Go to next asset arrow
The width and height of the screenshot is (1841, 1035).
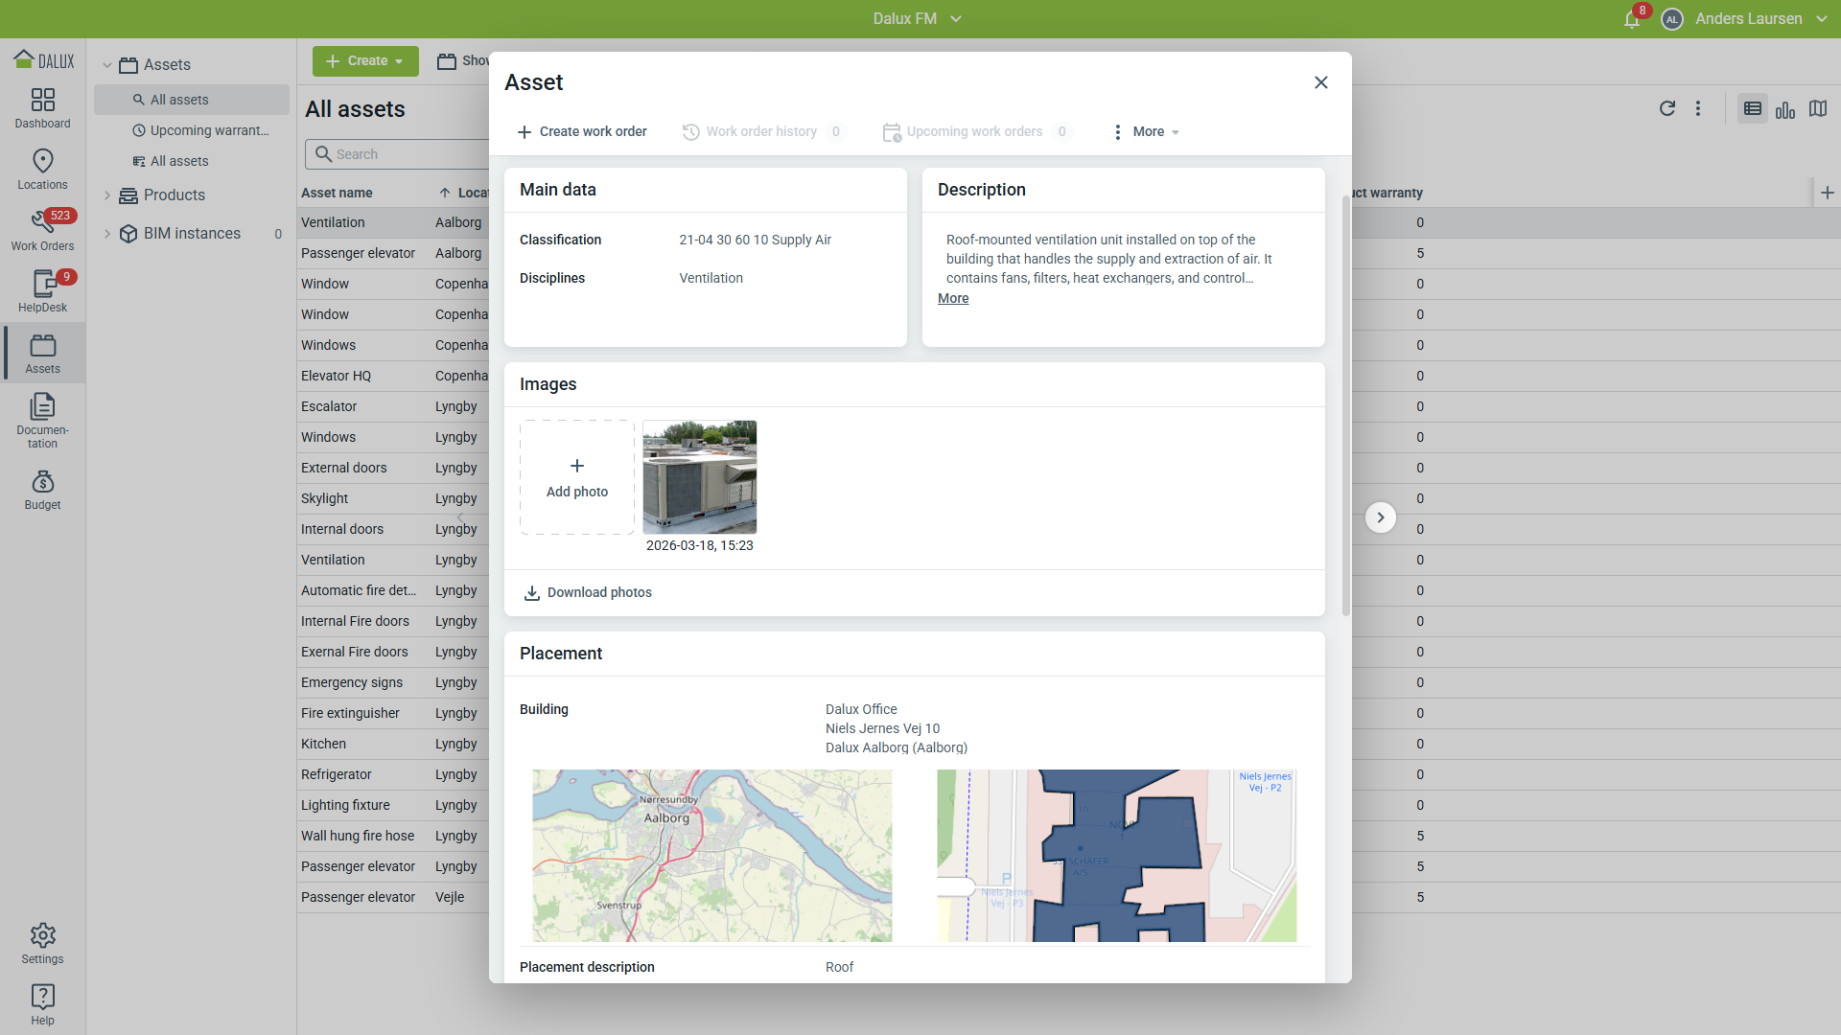1381,517
